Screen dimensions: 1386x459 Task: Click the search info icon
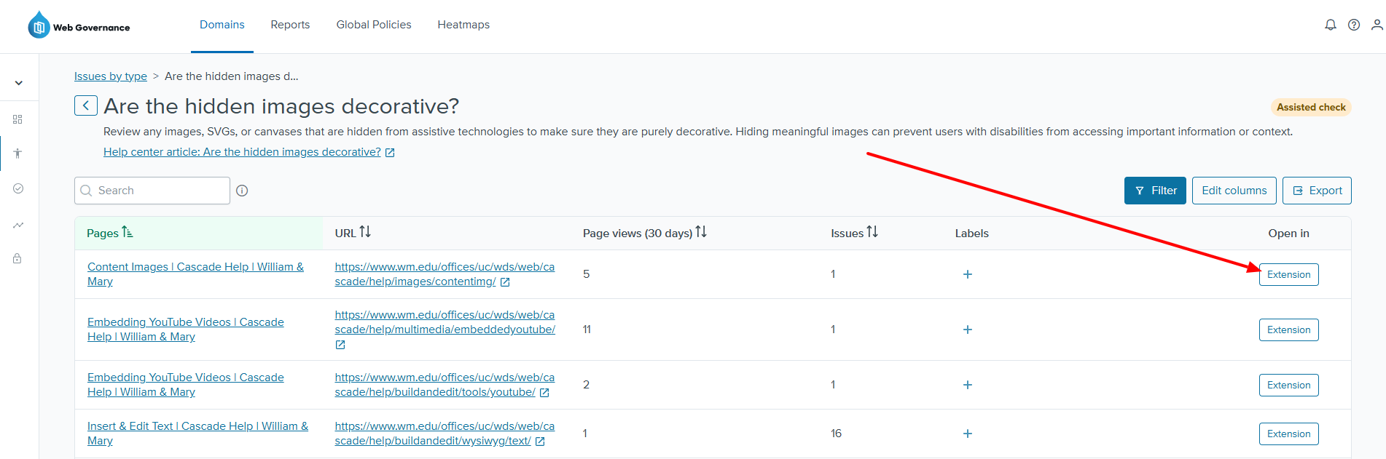point(242,191)
